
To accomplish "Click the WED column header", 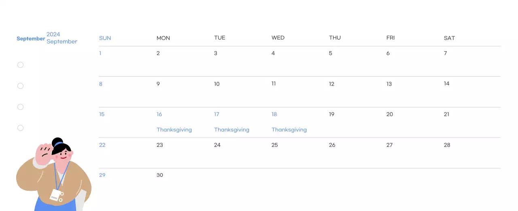I will click(278, 38).
